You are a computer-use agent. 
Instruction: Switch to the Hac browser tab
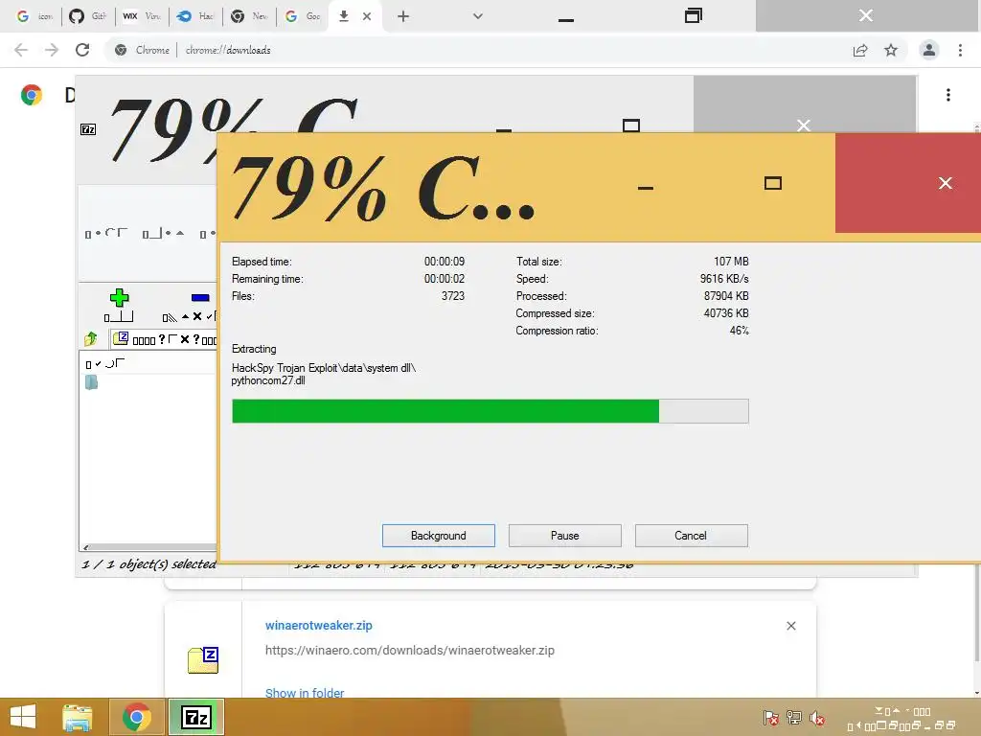(195, 16)
